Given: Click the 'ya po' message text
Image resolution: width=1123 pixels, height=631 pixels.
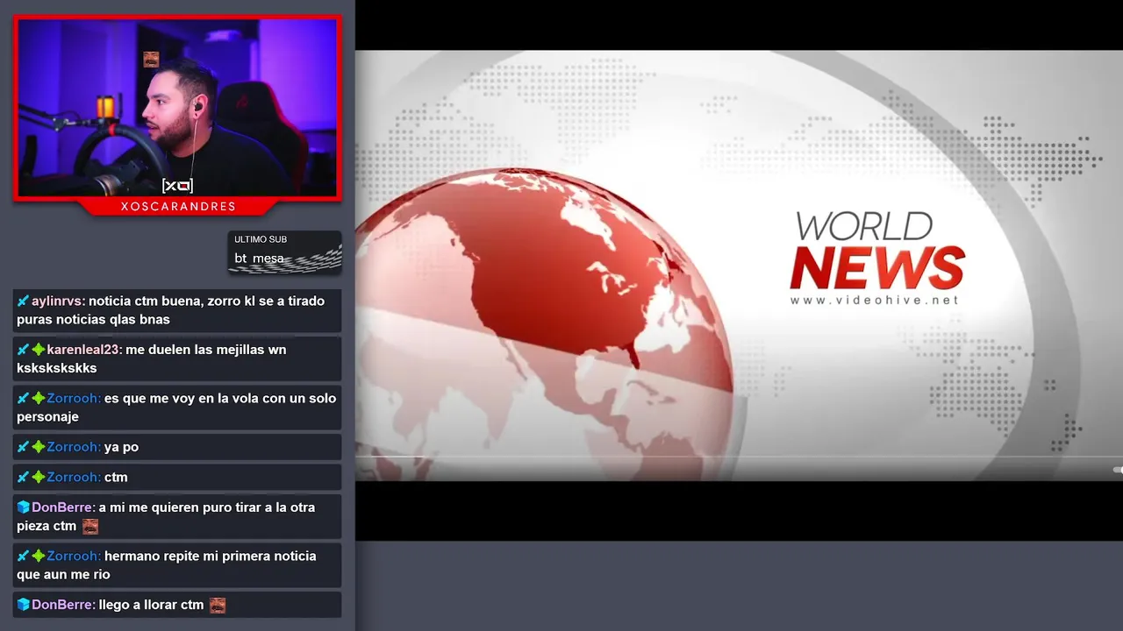Looking at the screenshot, I should click(x=121, y=447).
